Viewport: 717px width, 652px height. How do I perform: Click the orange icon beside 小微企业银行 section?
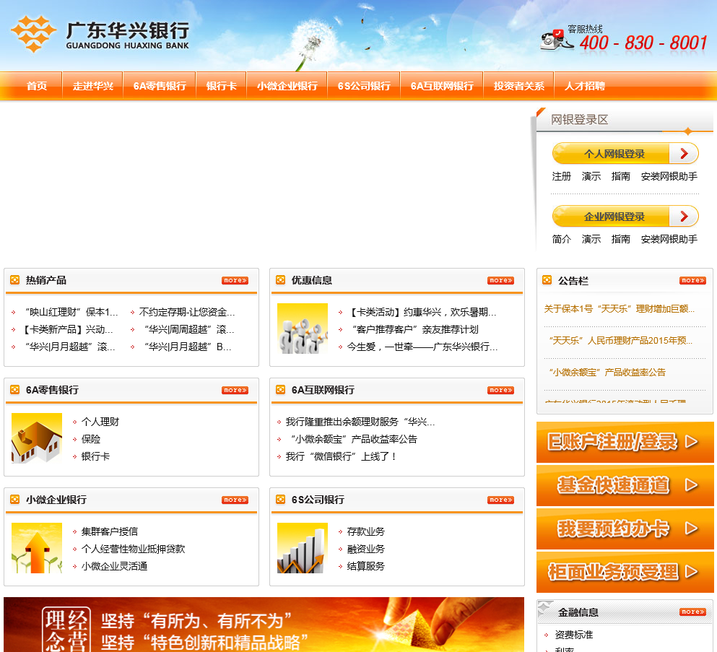15,499
